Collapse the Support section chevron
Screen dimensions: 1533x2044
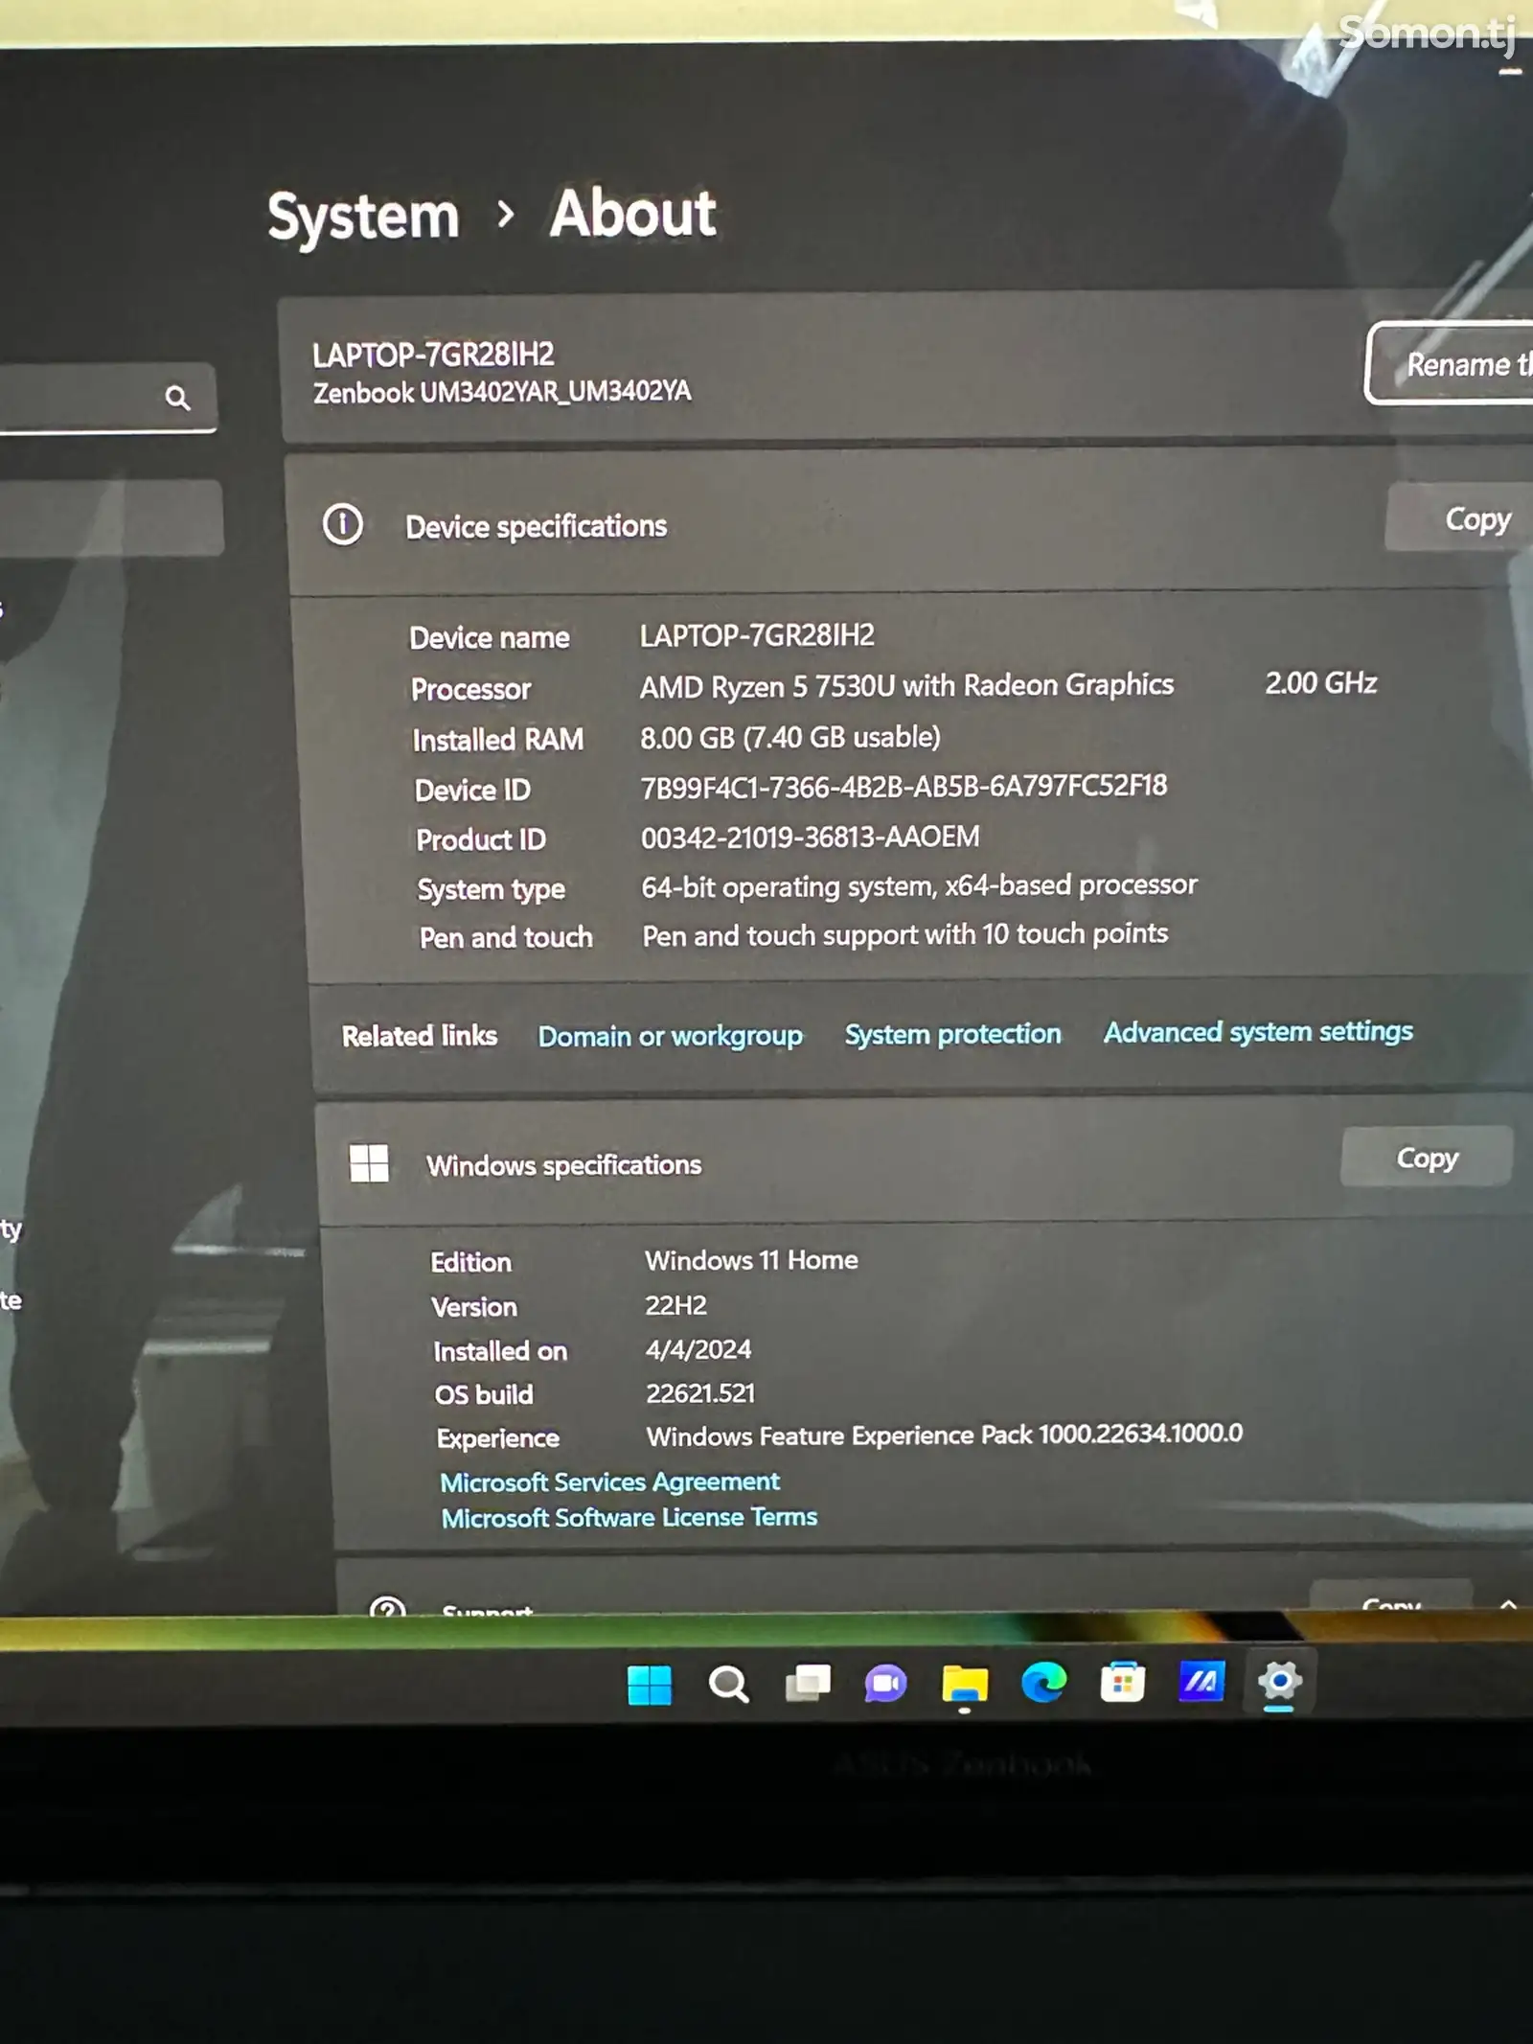1508,1604
